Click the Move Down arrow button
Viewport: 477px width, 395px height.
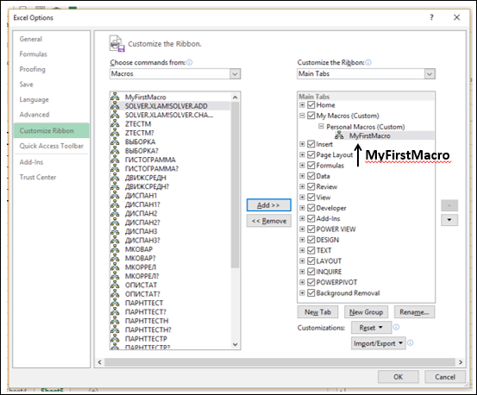pos(449,220)
